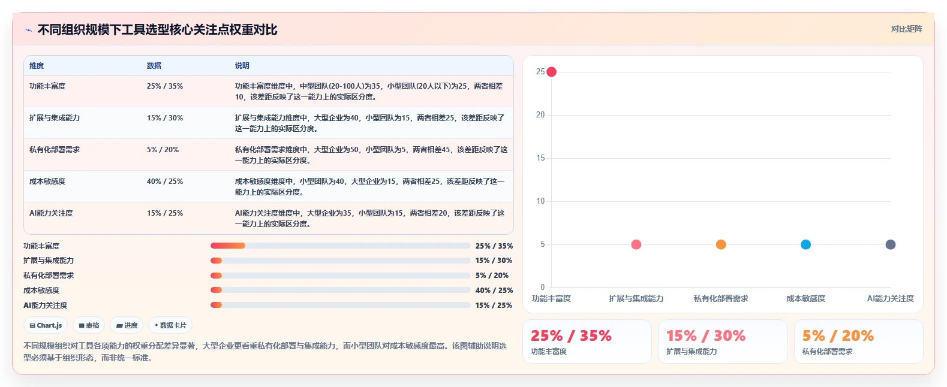This screenshot has width=947, height=387.
Task: Select the 进度 tag
Action: [x=127, y=325]
